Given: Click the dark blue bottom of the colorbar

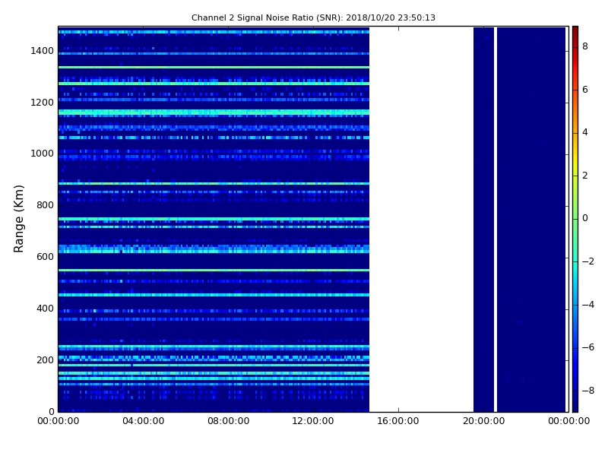Looking at the screenshot, I should [x=575, y=404].
